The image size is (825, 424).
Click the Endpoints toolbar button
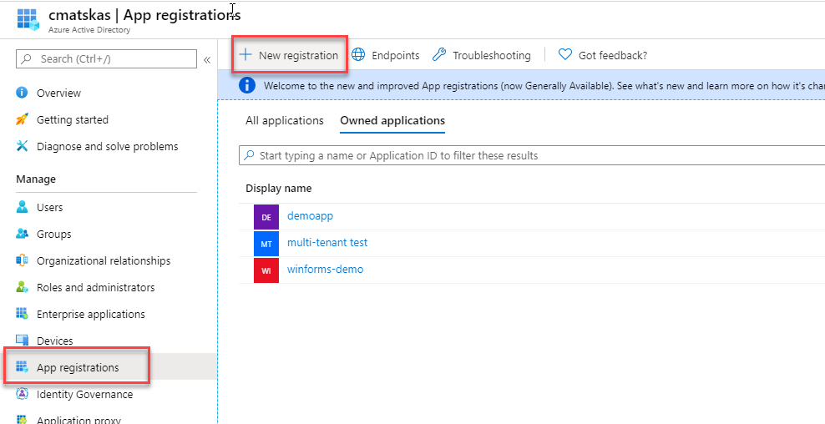[x=386, y=55]
